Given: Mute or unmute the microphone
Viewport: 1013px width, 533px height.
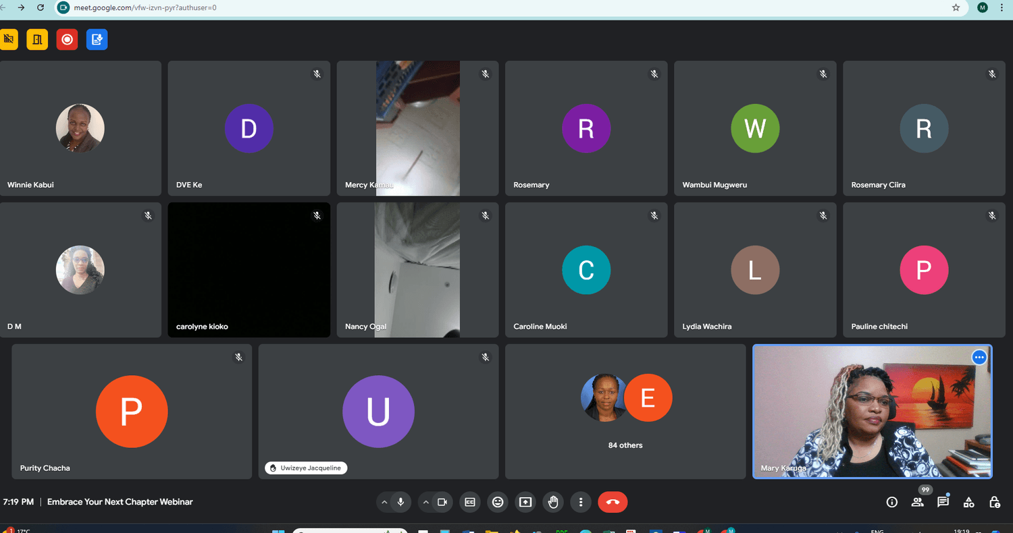Looking at the screenshot, I should point(400,502).
